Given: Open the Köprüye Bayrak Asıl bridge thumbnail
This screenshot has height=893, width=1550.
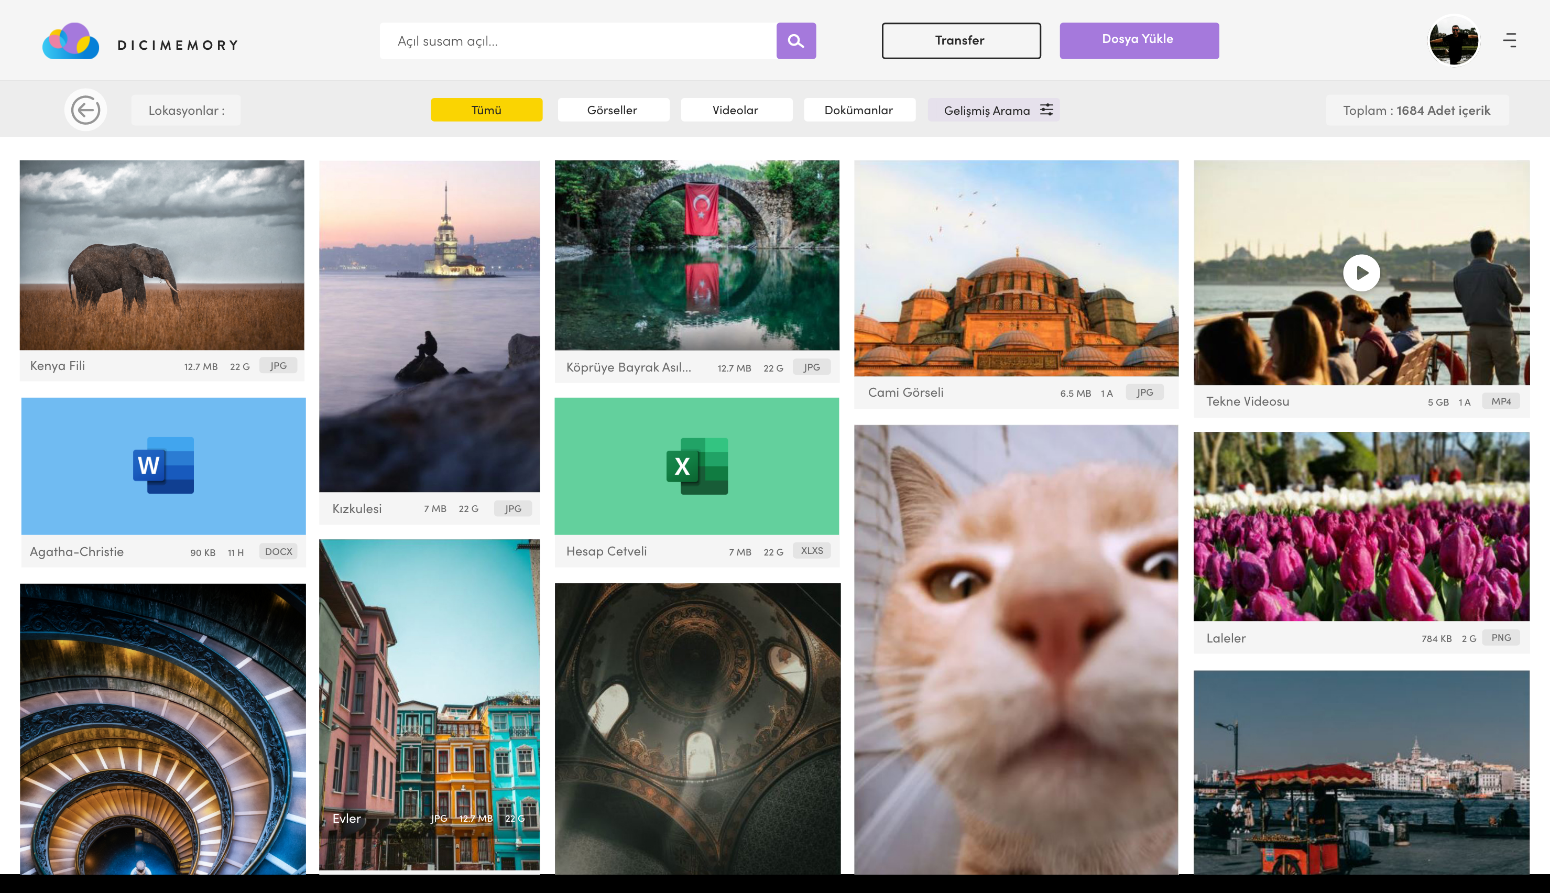Looking at the screenshot, I should click(697, 255).
